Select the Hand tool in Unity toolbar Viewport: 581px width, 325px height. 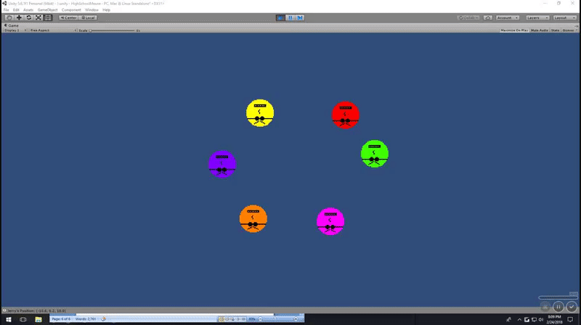pos(9,17)
